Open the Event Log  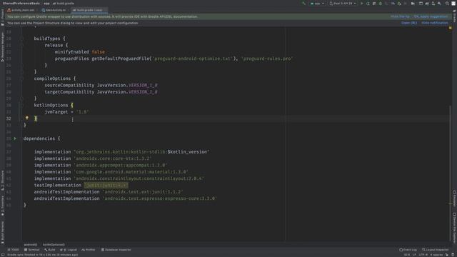point(408,250)
